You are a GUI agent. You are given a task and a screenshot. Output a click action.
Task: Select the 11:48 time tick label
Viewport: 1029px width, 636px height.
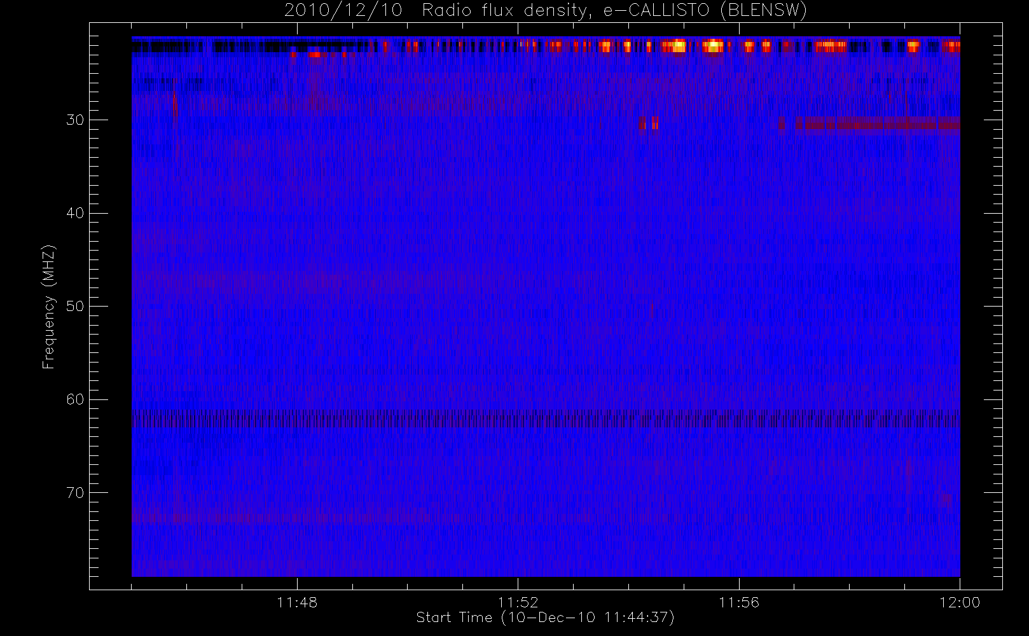click(x=297, y=602)
